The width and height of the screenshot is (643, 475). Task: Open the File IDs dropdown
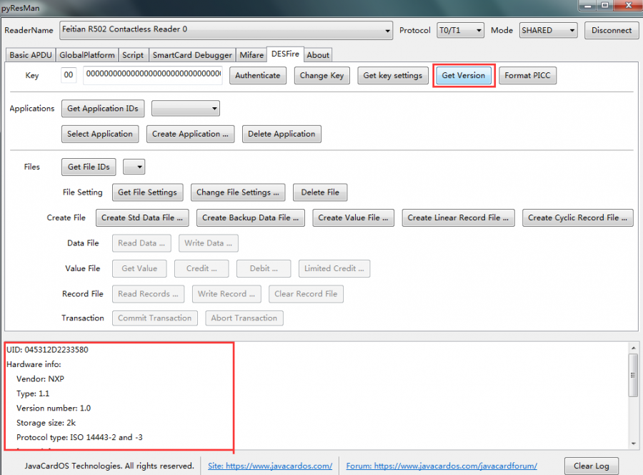coord(134,167)
